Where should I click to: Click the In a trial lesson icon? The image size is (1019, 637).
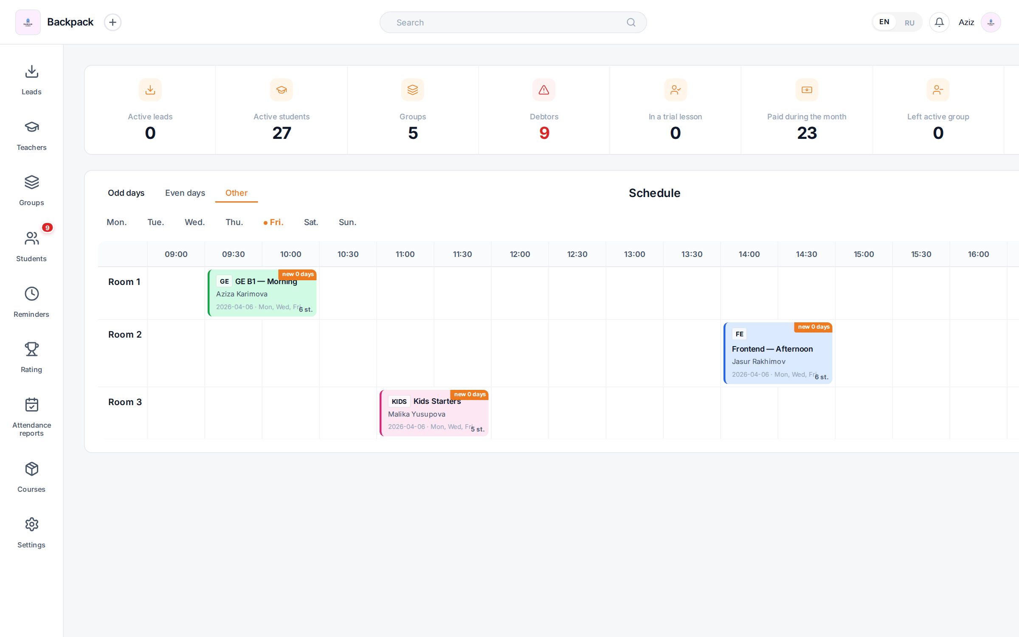click(x=676, y=90)
